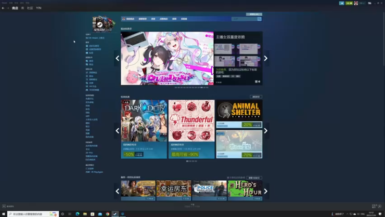The height and width of the screenshot is (217, 385).
Task: Open the PlayAgain link in sidebar
Action: (x=94, y=172)
